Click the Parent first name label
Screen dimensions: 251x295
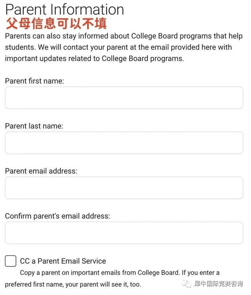pos(35,81)
